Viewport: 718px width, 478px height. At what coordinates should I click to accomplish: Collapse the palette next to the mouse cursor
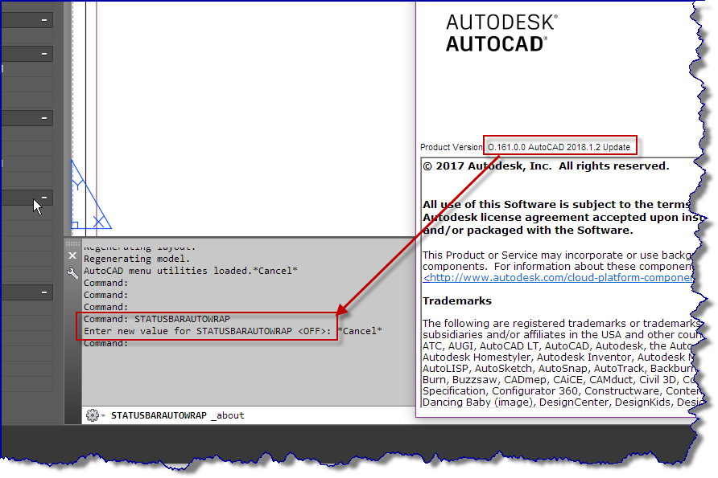coord(46,198)
